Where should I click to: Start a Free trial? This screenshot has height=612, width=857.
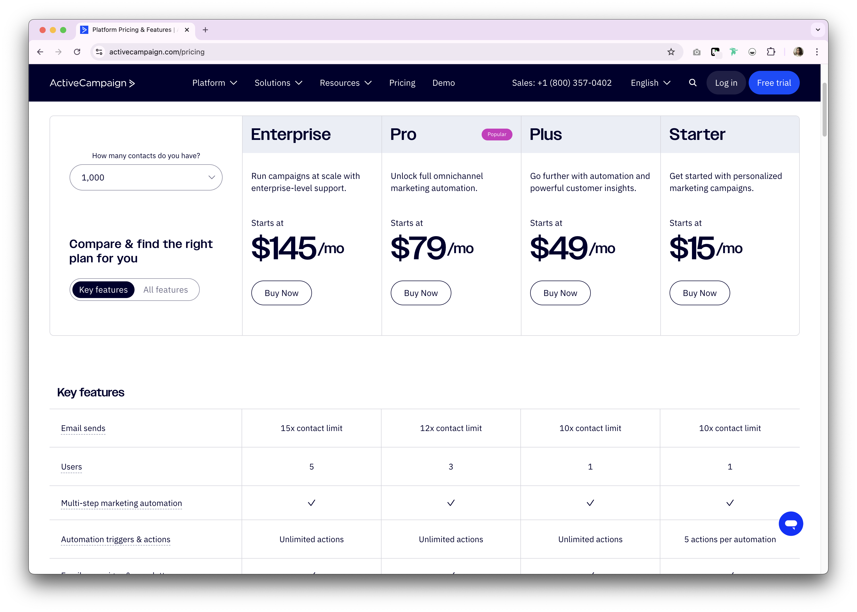[774, 83]
